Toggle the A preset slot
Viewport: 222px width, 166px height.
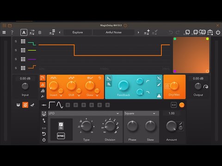[x=24, y=32]
